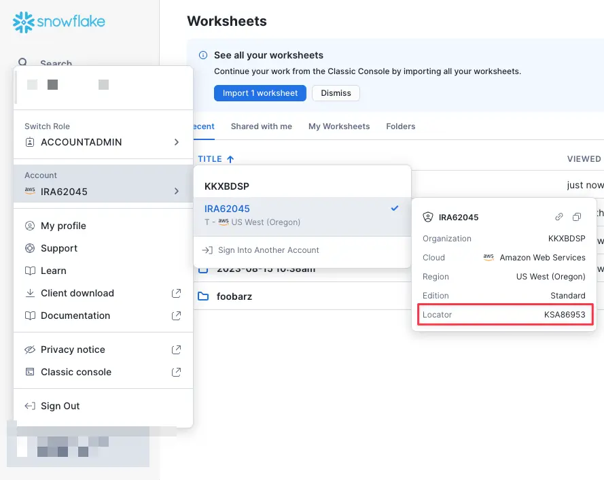Copy account identifier with the copy icon

(577, 217)
